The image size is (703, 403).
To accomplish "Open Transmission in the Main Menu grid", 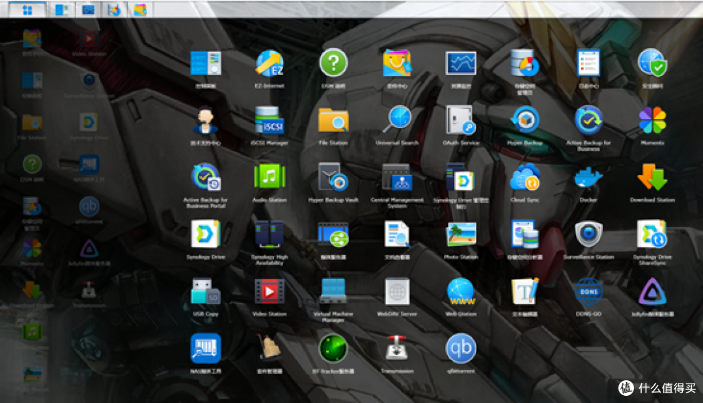I will (x=397, y=348).
